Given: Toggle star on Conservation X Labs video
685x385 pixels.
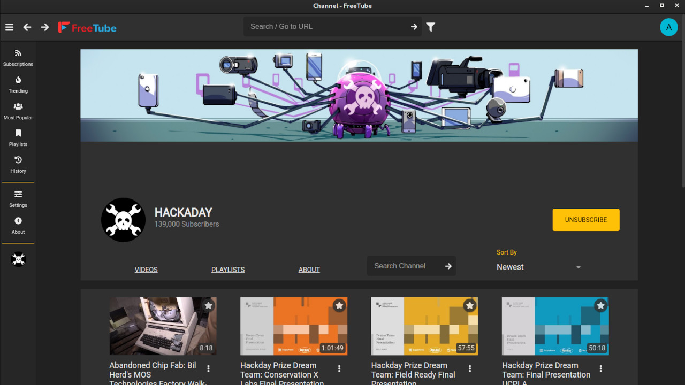Looking at the screenshot, I should pos(339,305).
